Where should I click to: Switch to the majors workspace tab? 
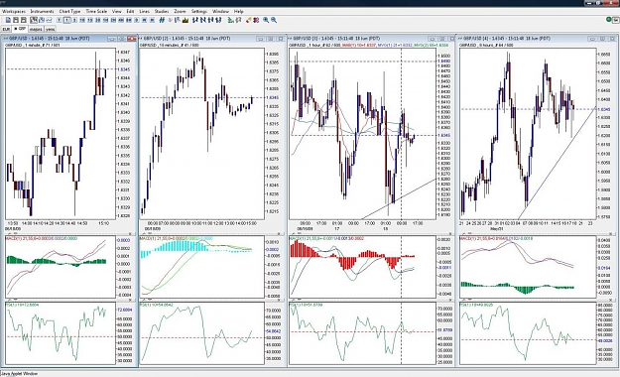tap(36, 29)
